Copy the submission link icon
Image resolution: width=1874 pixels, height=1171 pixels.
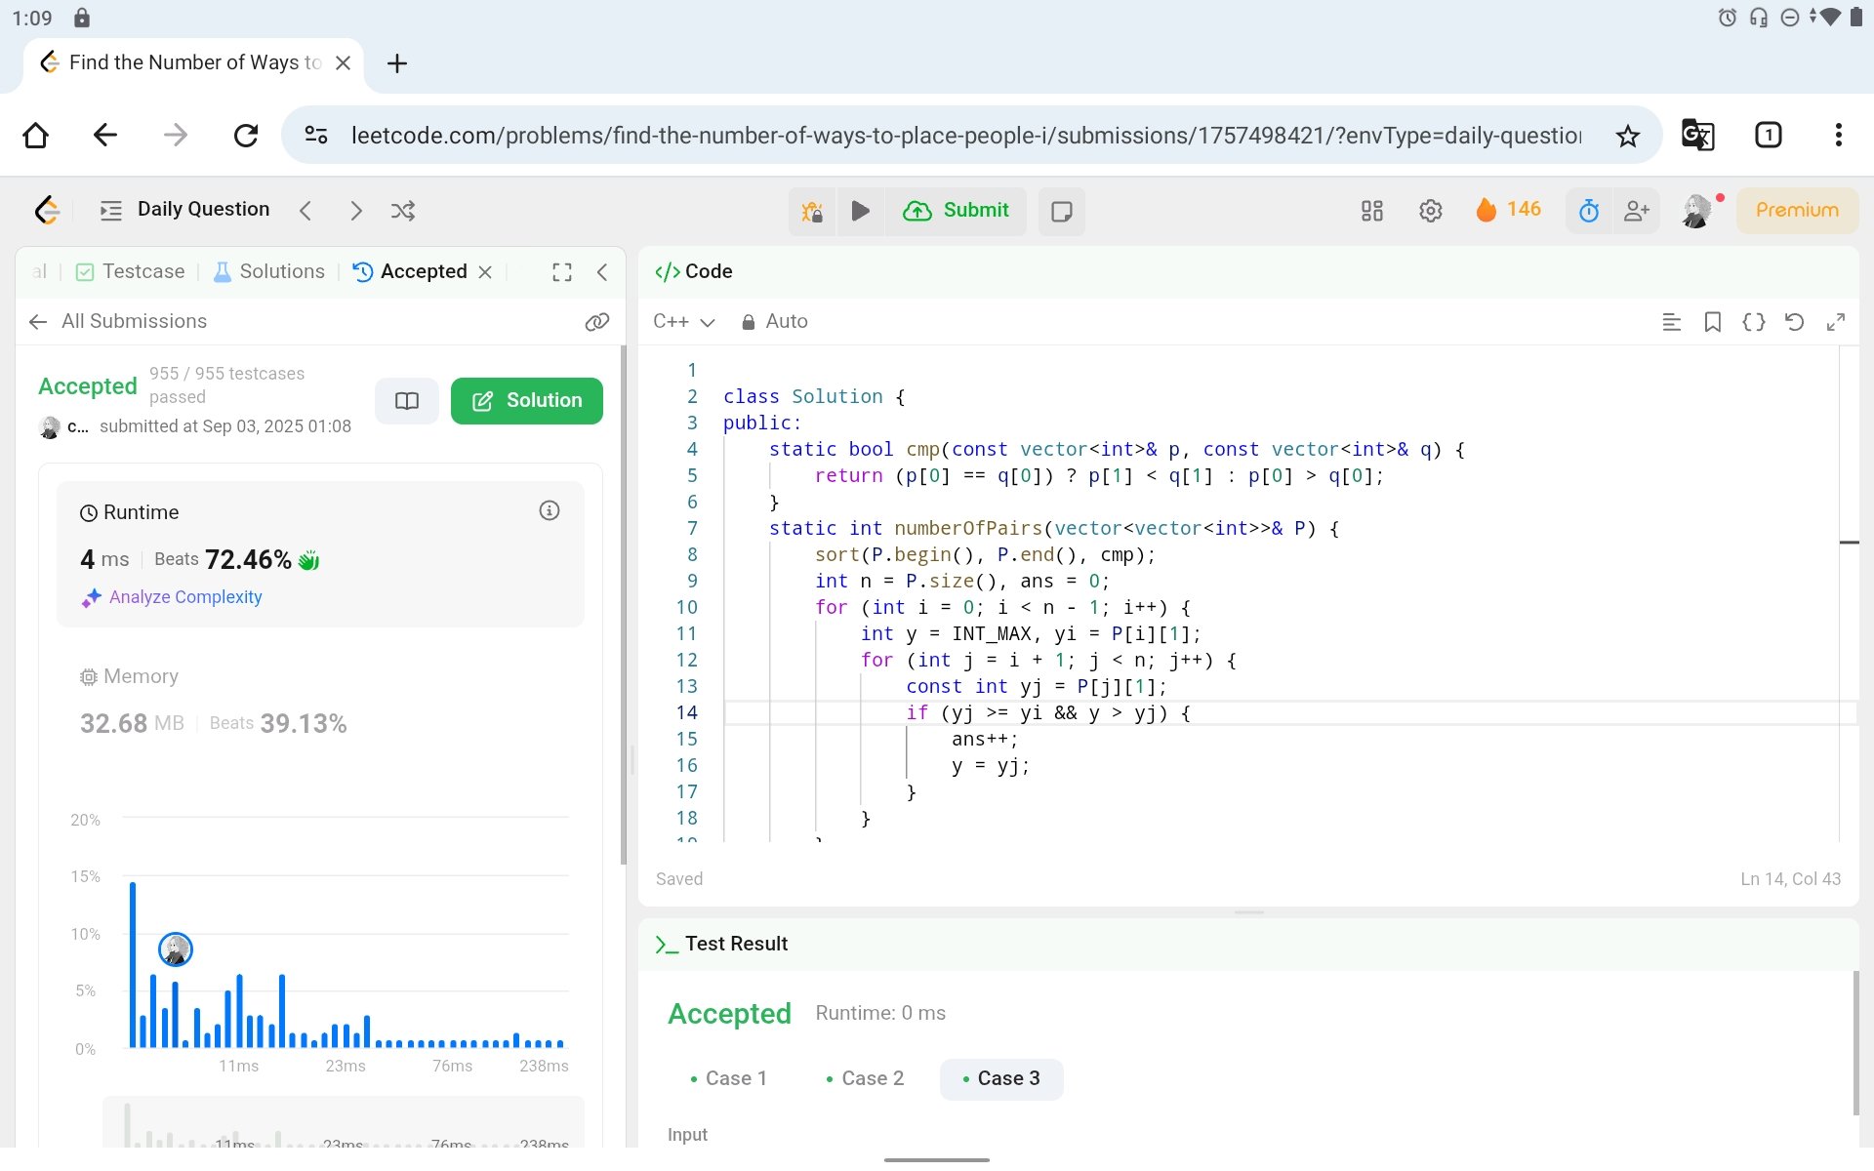pyautogui.click(x=596, y=322)
